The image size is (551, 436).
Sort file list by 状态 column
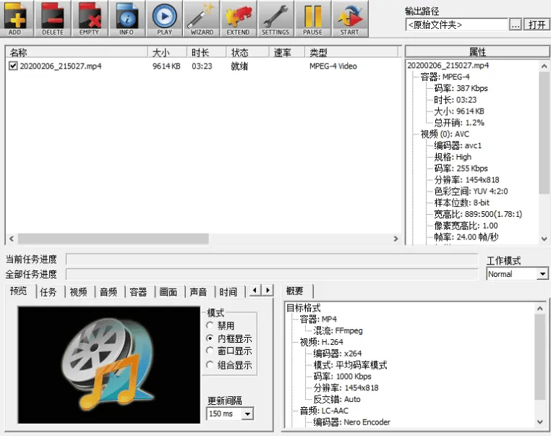click(248, 52)
